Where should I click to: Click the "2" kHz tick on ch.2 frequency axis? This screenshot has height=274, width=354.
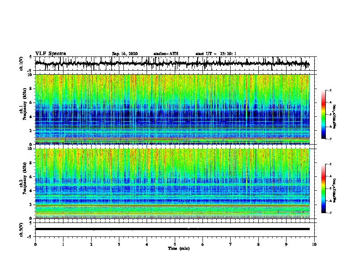coord(31,205)
